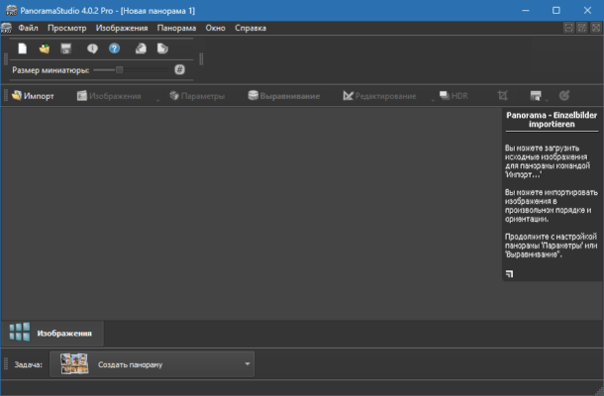This screenshot has height=396, width=604.
Task: Click the HDR toolbar button
Action: tap(453, 96)
